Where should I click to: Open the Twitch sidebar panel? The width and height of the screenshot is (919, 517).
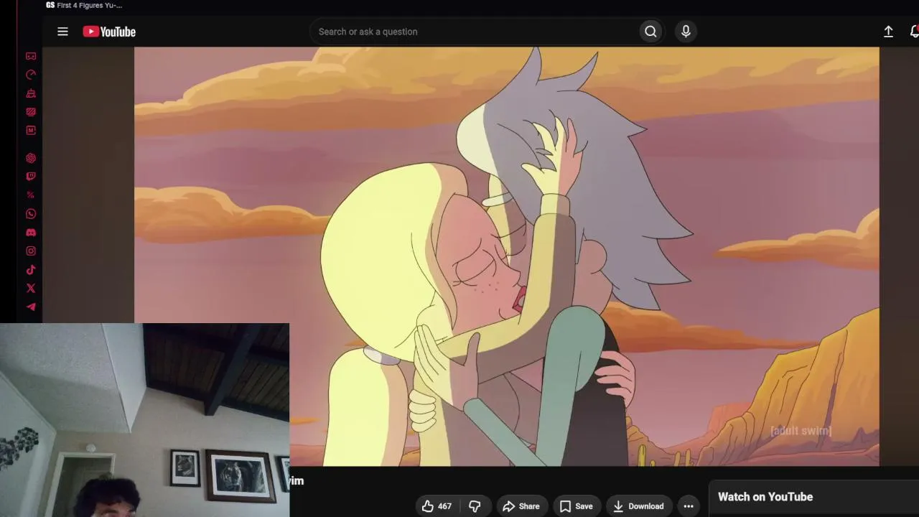[31, 177]
